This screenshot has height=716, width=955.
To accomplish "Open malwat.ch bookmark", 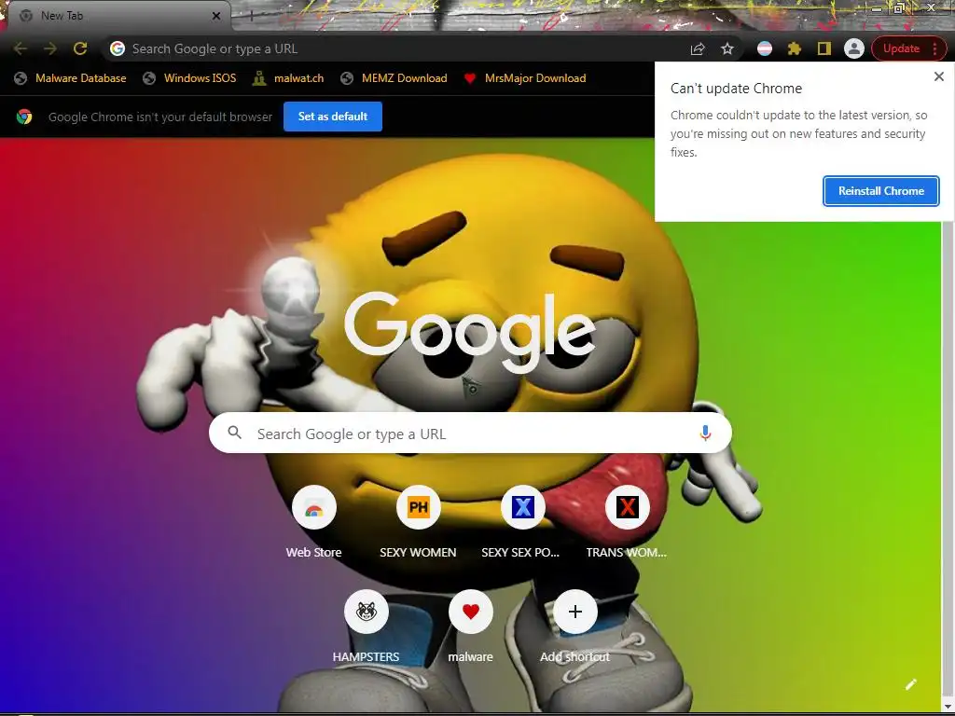I will pyautogui.click(x=289, y=78).
